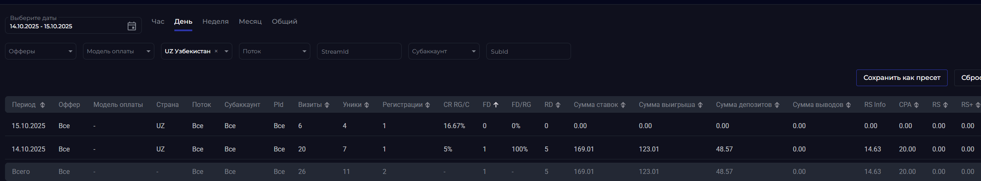Viewport: 981px width, 181px height.
Task: Sort by Регистрации column sort icon
Action: tap(428, 105)
